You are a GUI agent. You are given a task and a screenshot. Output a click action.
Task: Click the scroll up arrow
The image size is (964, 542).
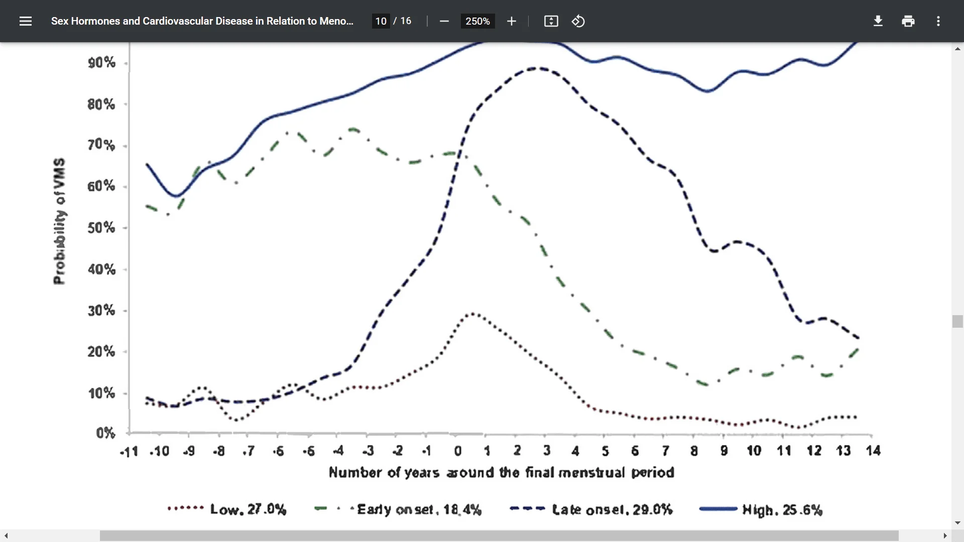pos(957,49)
